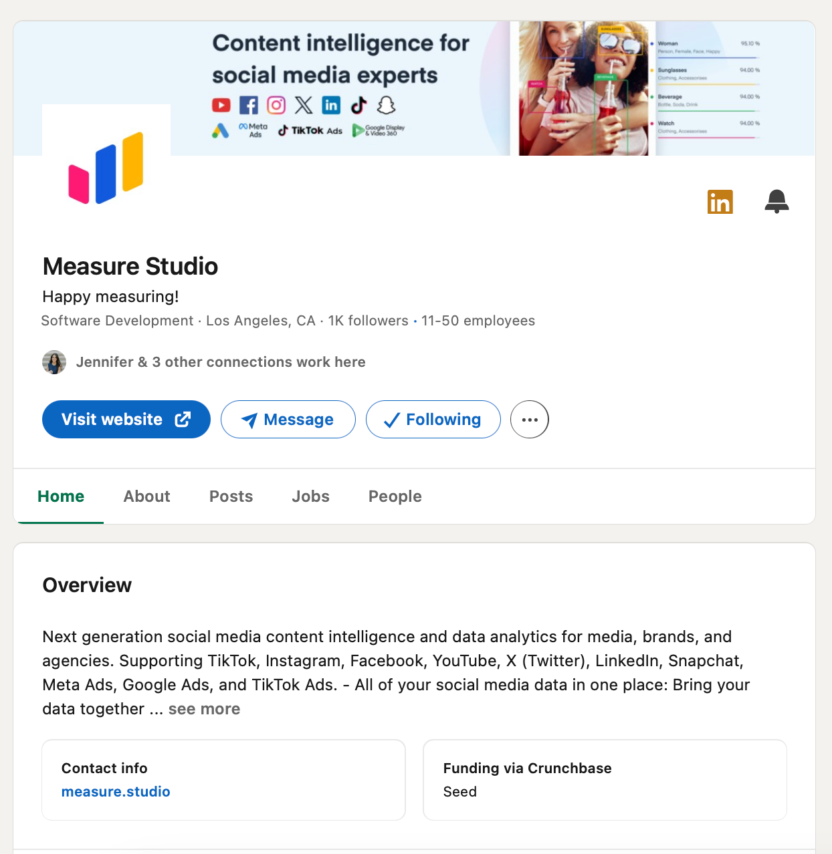Click the Meta Ads logo in banner
This screenshot has width=832, height=854.
click(x=253, y=130)
